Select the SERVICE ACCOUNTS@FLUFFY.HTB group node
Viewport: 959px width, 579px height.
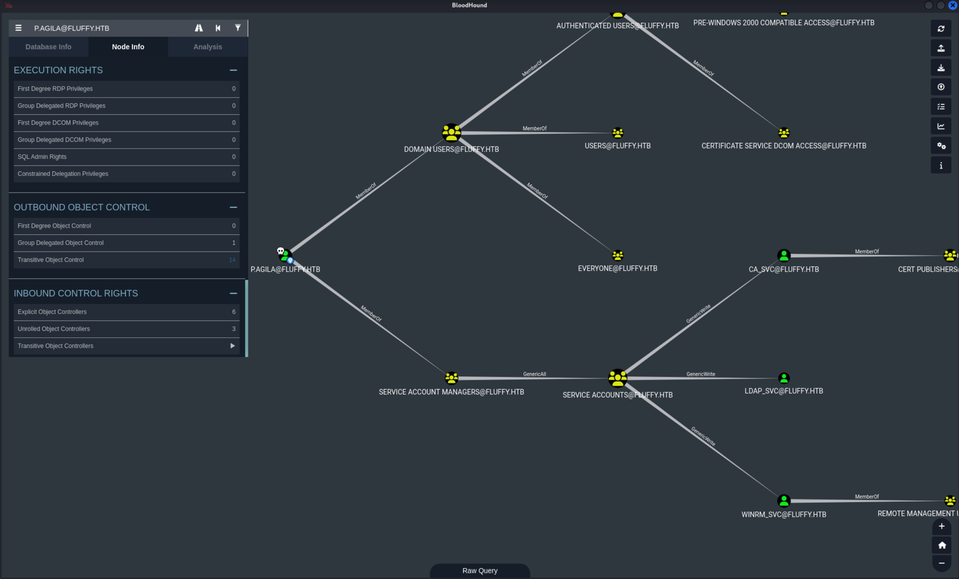coord(617,378)
